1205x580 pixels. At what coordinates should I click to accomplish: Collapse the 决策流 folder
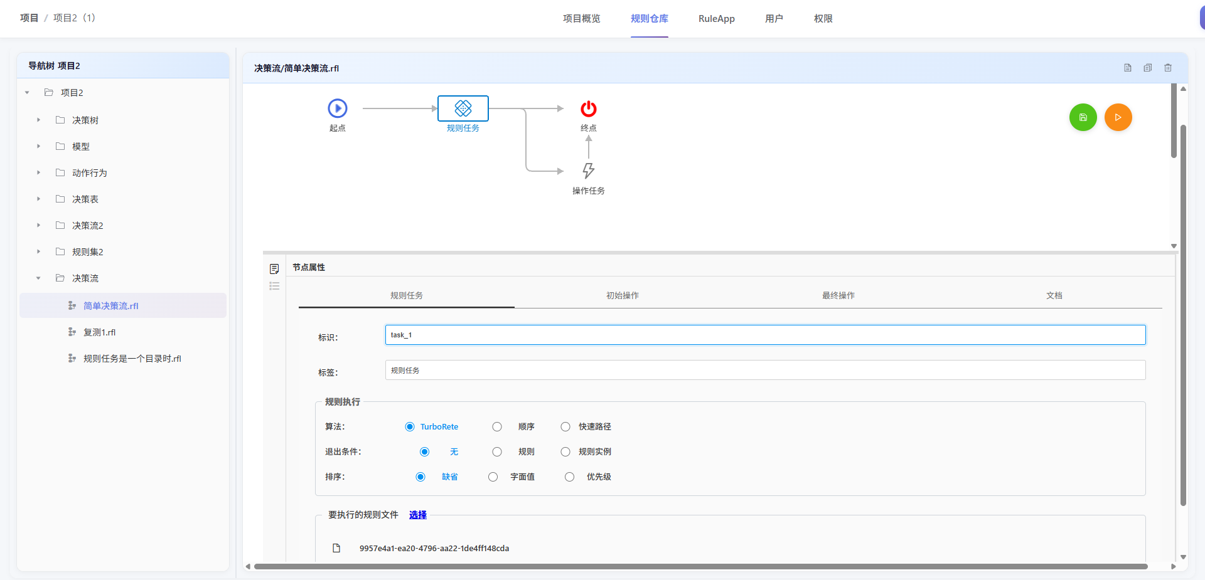(x=38, y=278)
